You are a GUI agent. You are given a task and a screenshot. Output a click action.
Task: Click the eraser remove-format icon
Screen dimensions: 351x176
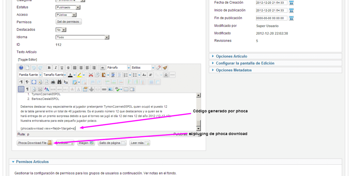click(159, 68)
